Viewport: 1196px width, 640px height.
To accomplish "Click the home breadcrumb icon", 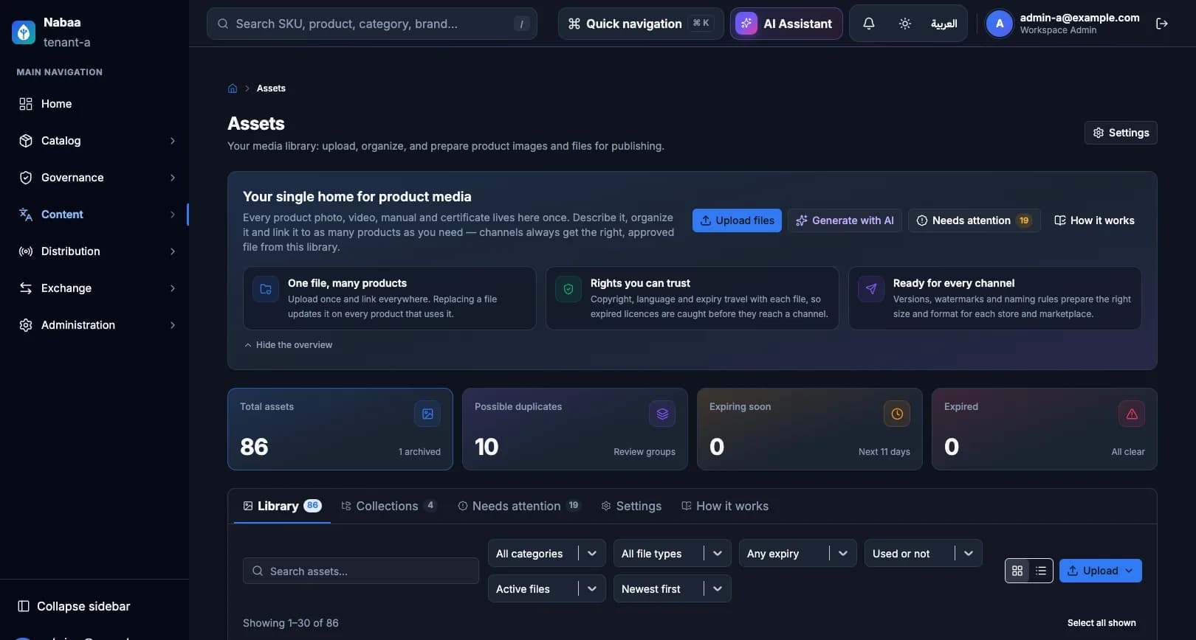I will coord(233,88).
